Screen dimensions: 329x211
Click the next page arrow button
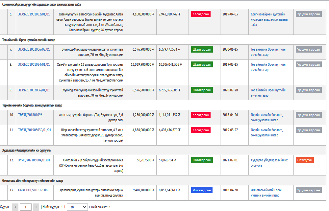[36, 207]
